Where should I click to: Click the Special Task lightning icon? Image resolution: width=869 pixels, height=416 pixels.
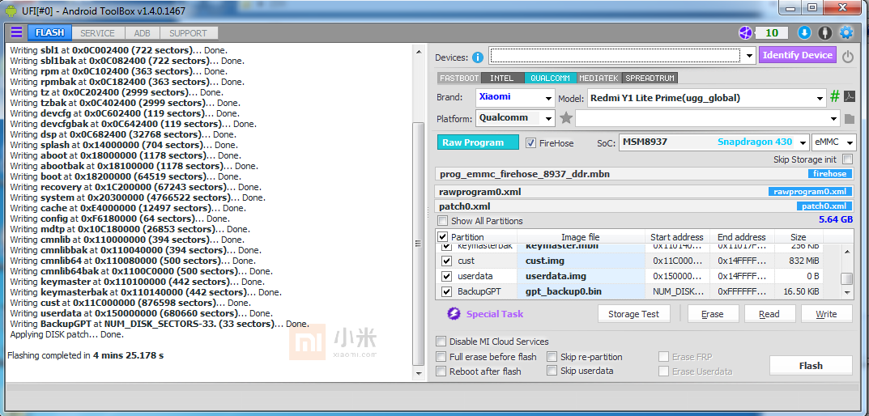[x=454, y=314]
